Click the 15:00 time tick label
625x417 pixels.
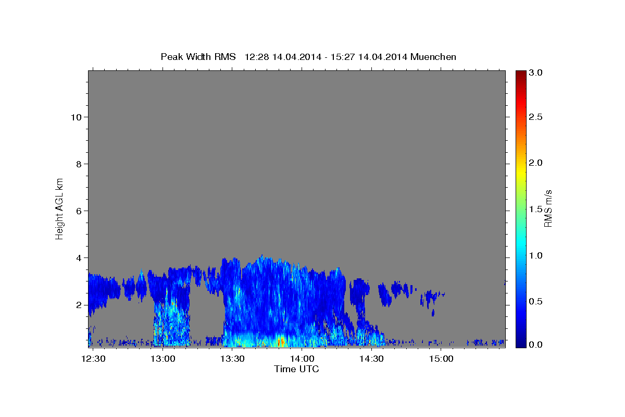[441, 359]
